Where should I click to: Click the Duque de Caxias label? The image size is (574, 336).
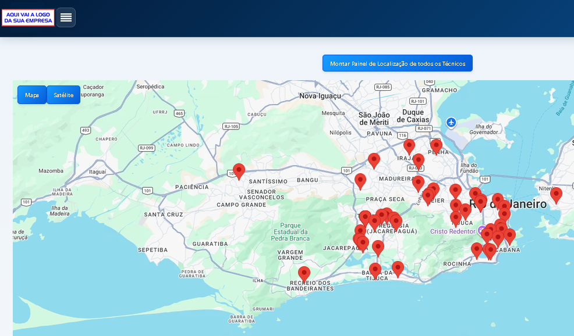pyautogui.click(x=413, y=116)
